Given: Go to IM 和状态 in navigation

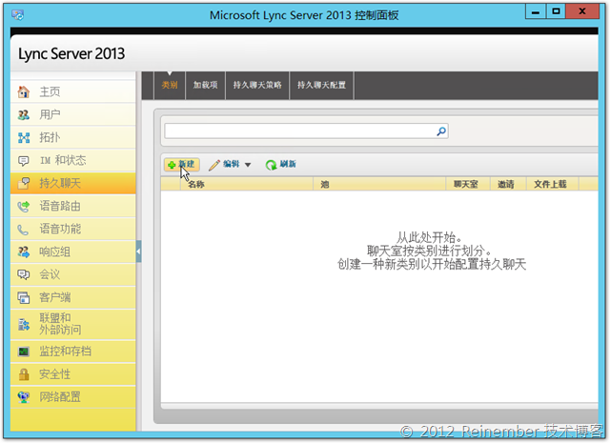Looking at the screenshot, I should 73,161.
